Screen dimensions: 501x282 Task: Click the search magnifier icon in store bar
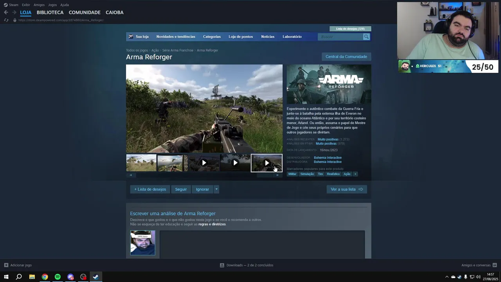366,37
